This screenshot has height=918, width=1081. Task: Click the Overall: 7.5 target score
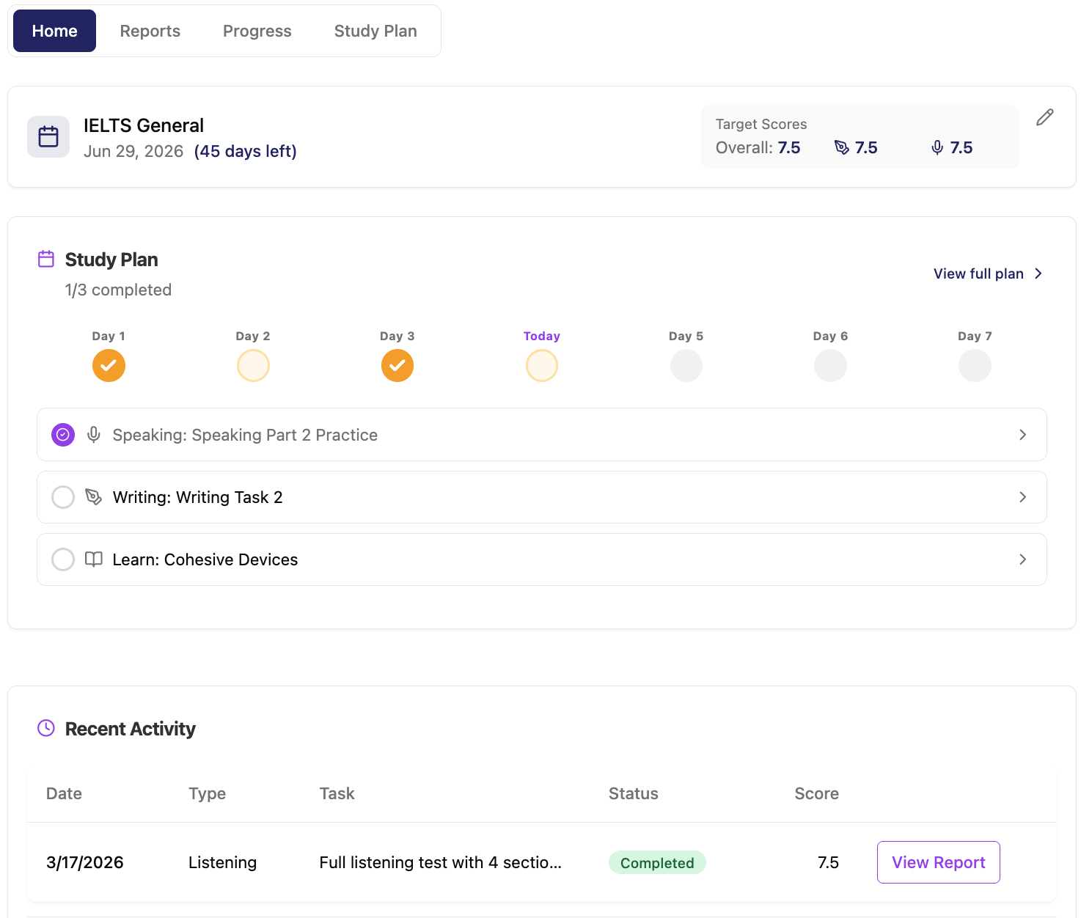(758, 147)
